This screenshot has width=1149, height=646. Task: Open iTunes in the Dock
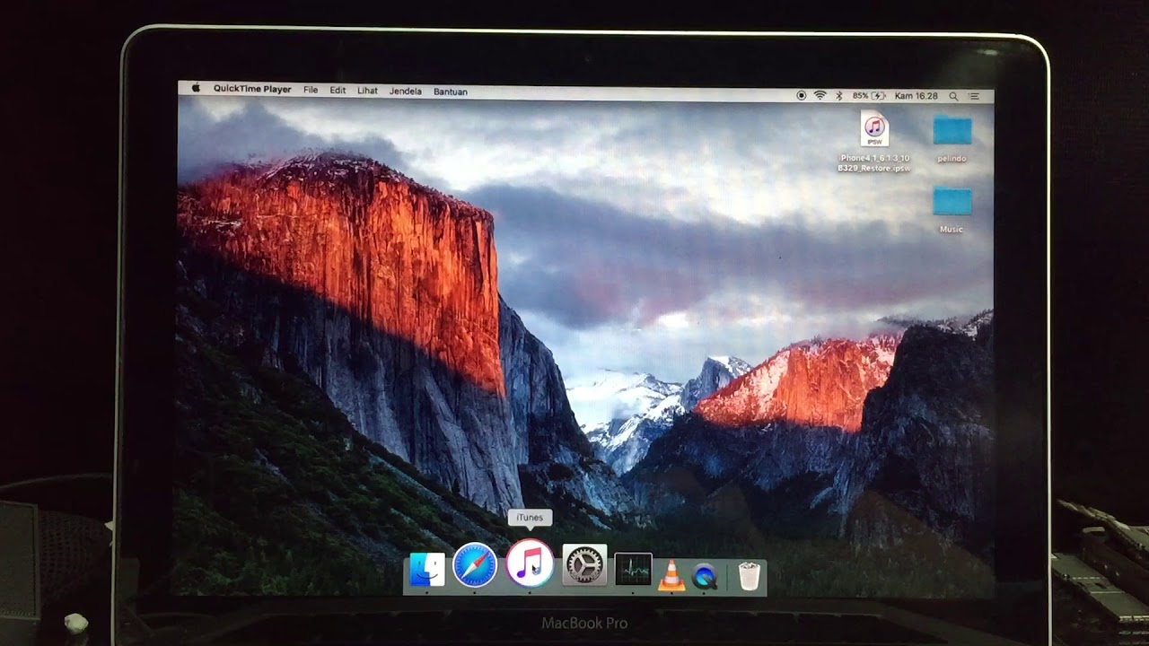click(x=530, y=563)
